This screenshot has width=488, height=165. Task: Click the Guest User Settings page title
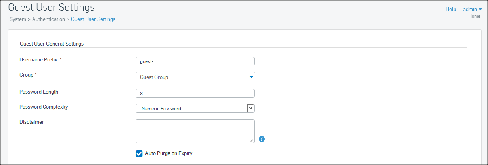pos(51,8)
